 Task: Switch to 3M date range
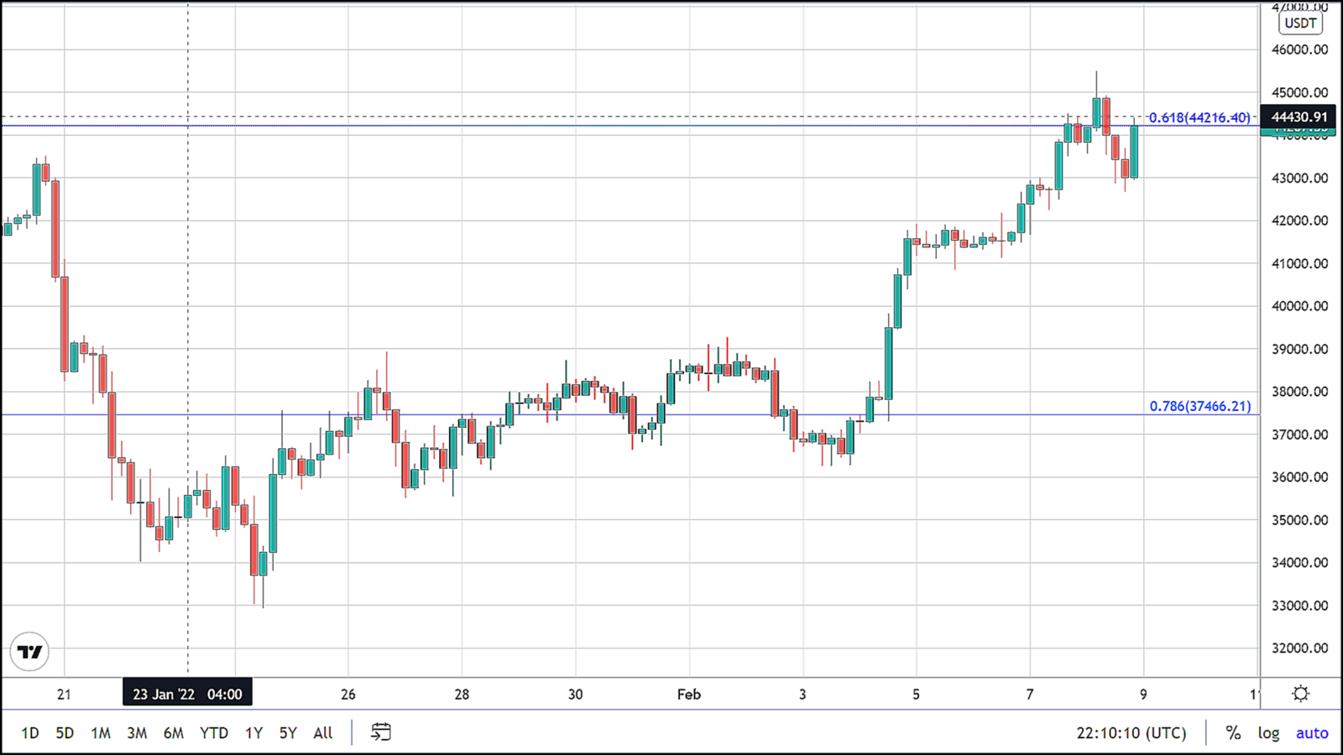[137, 733]
